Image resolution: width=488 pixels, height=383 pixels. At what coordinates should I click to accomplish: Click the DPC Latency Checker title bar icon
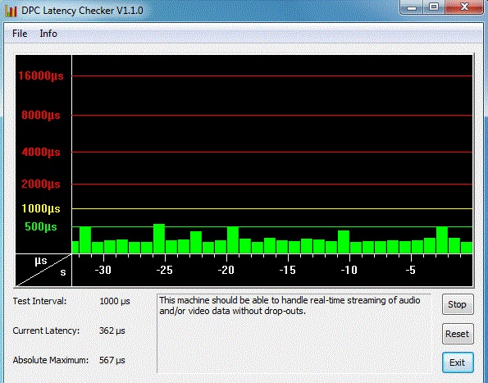tap(11, 11)
